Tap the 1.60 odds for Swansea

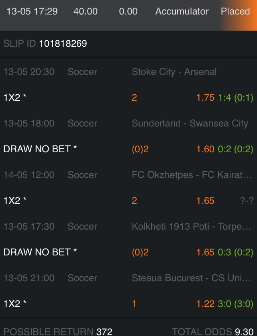[205, 149]
